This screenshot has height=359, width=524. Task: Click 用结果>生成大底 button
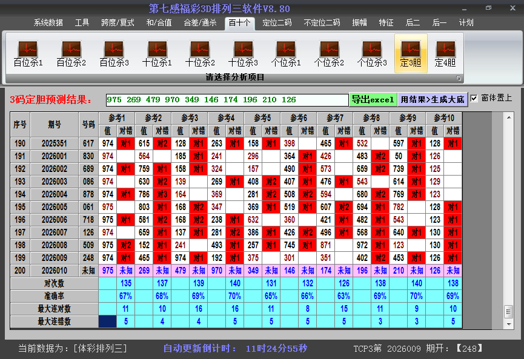[432, 100]
